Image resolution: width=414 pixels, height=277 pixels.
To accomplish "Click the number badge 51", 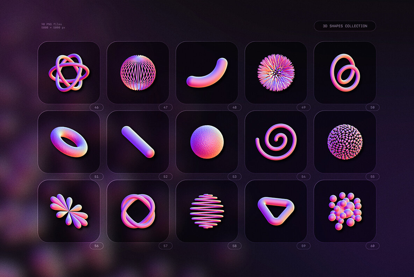I will (x=96, y=176).
